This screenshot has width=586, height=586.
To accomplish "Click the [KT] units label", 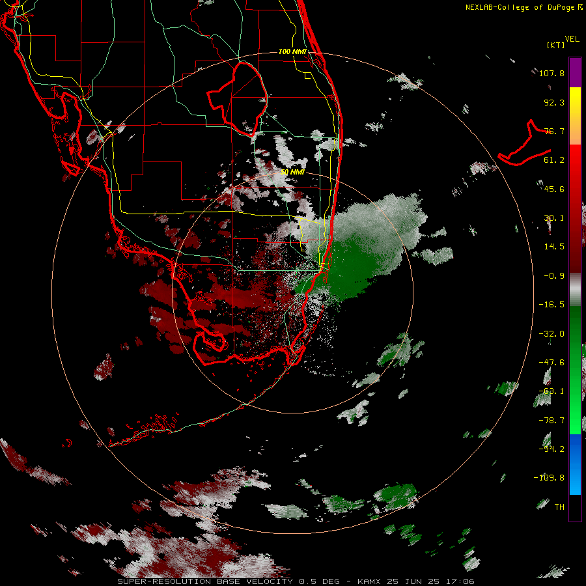I will click(x=556, y=45).
